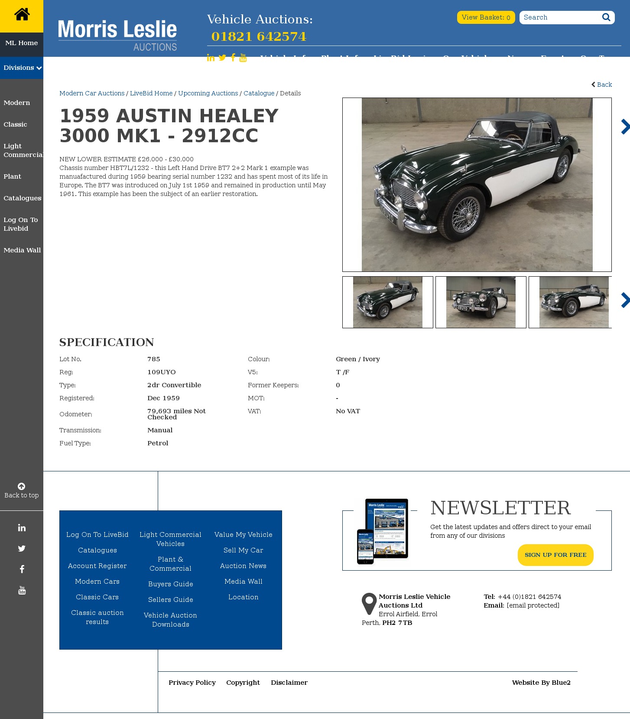Open Value My Vehicle link
Screen dimensions: 630x719
[244, 535]
